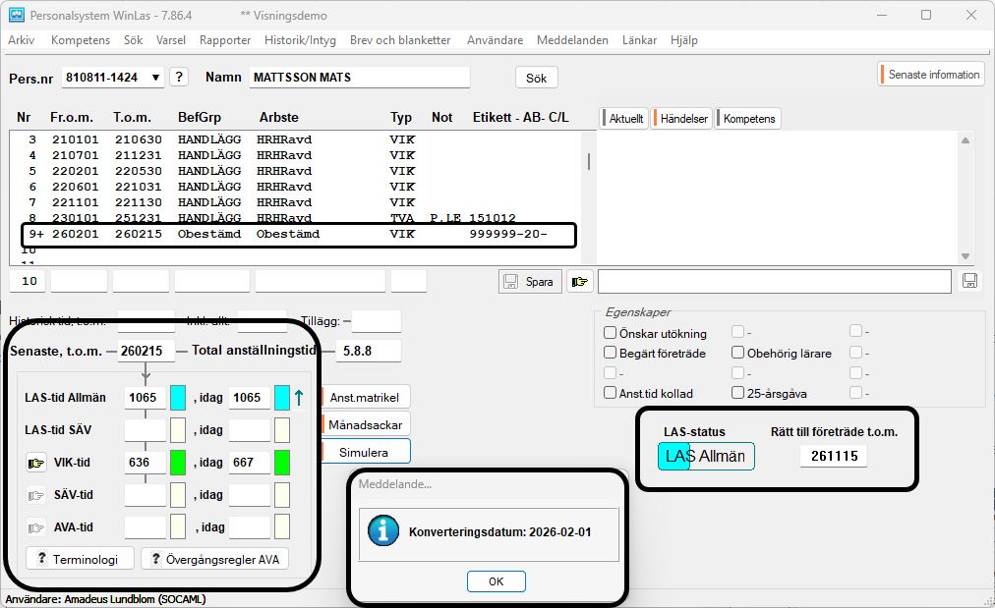Click the Namn input field
The height and width of the screenshot is (608, 995).
click(358, 78)
